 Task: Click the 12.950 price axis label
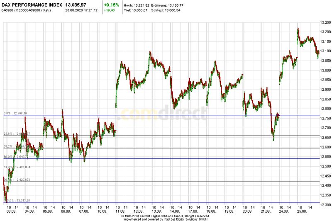[x=325, y=80]
